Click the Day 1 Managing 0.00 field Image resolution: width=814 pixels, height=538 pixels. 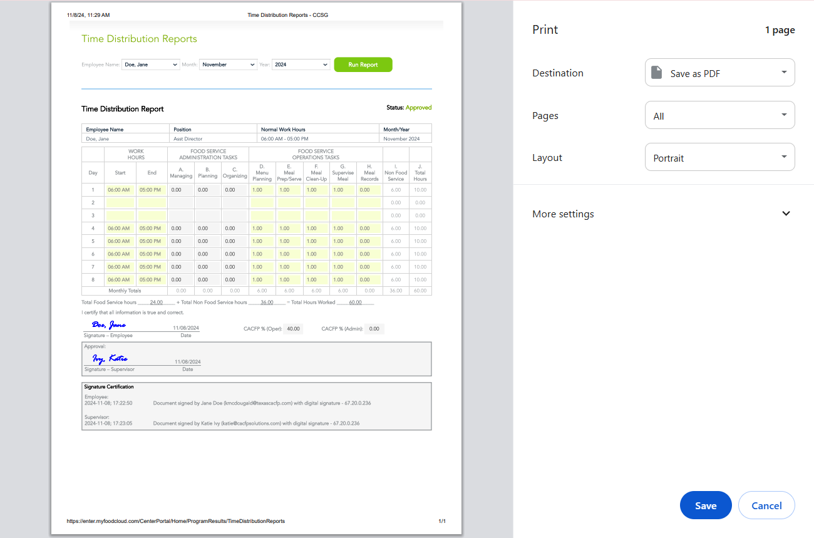click(x=181, y=190)
